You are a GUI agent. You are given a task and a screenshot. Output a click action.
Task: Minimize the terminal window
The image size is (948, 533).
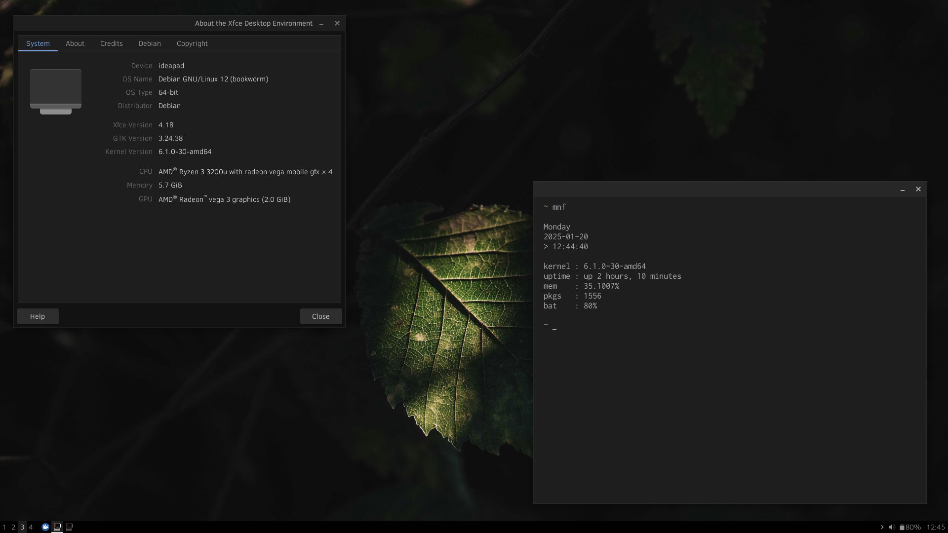[903, 190]
